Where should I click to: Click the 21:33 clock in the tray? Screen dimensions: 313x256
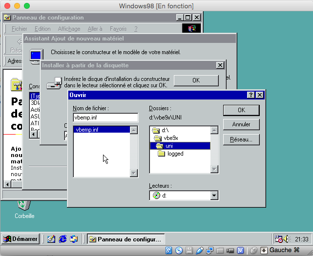[x=302, y=239]
